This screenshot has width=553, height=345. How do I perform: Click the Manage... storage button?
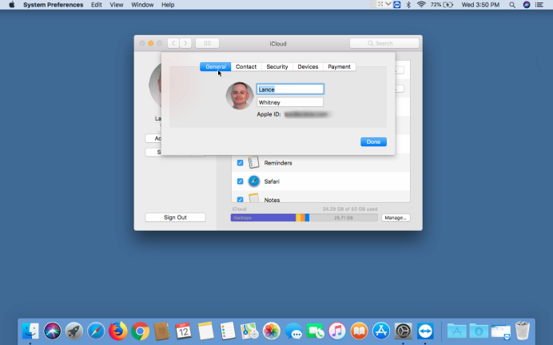(396, 218)
